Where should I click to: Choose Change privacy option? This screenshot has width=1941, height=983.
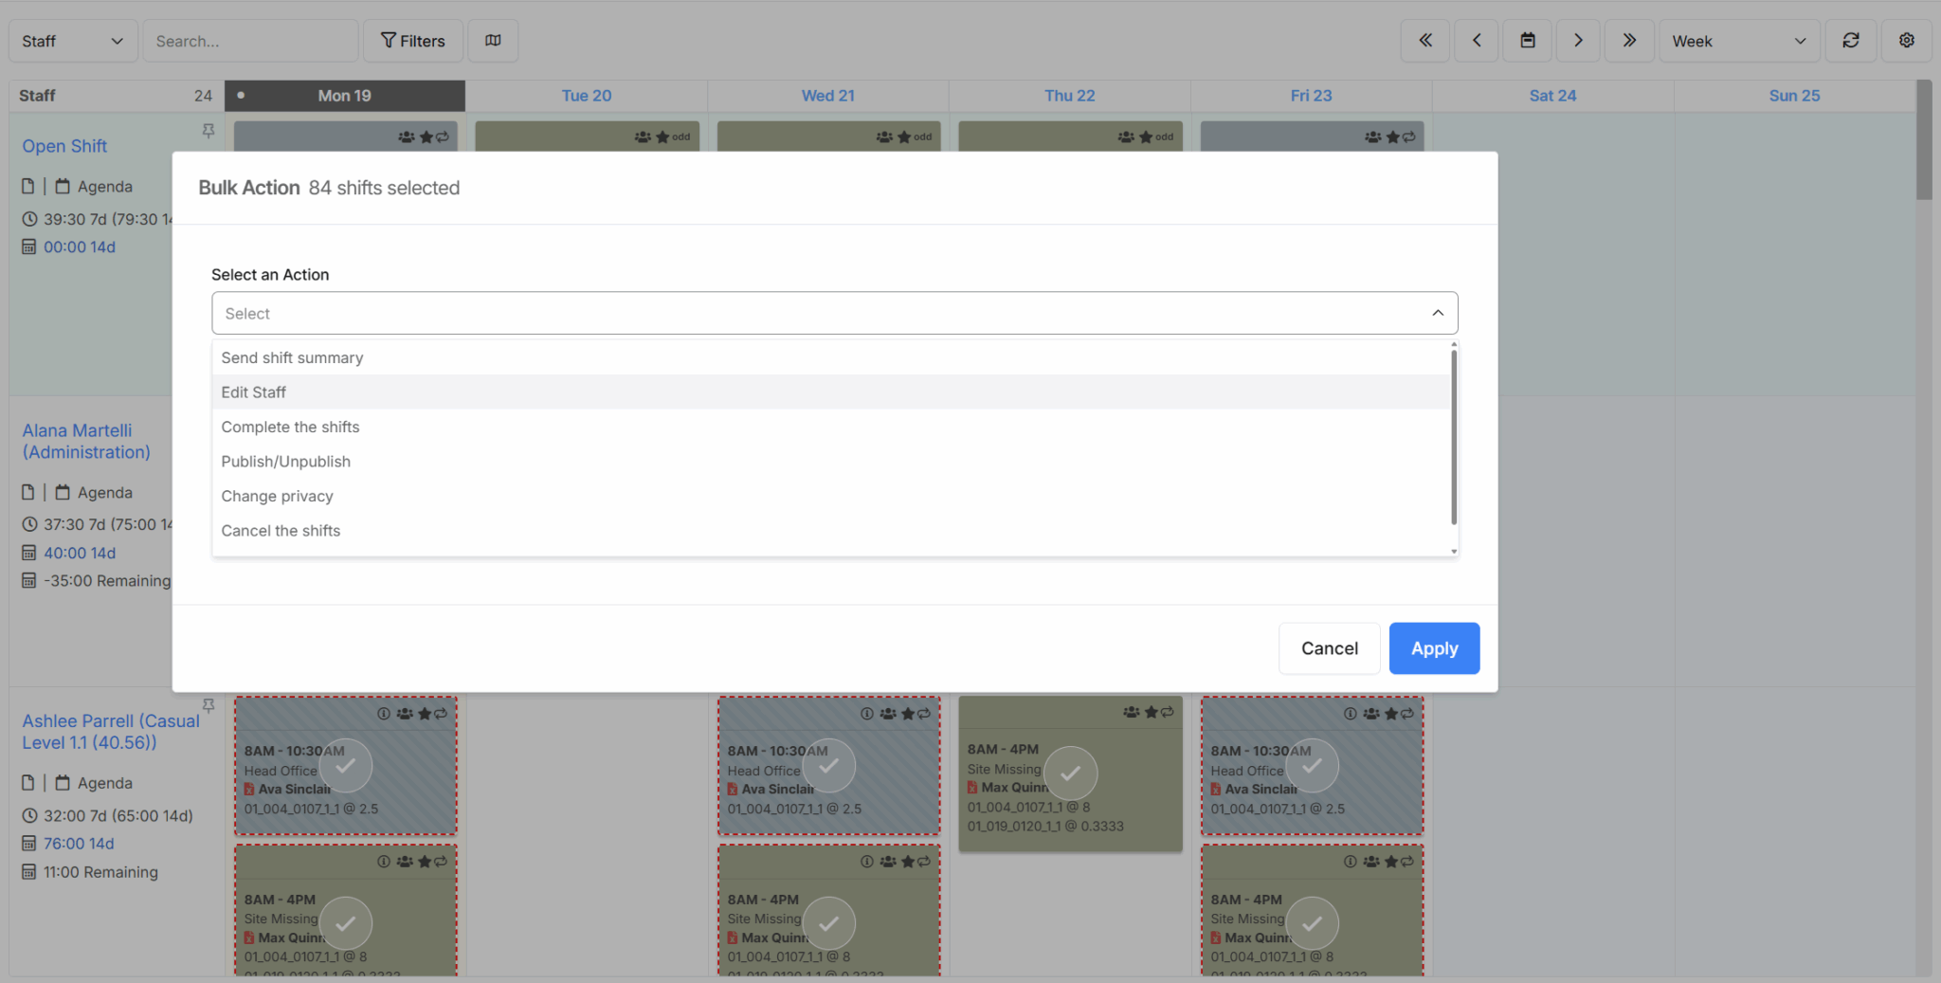831,496
